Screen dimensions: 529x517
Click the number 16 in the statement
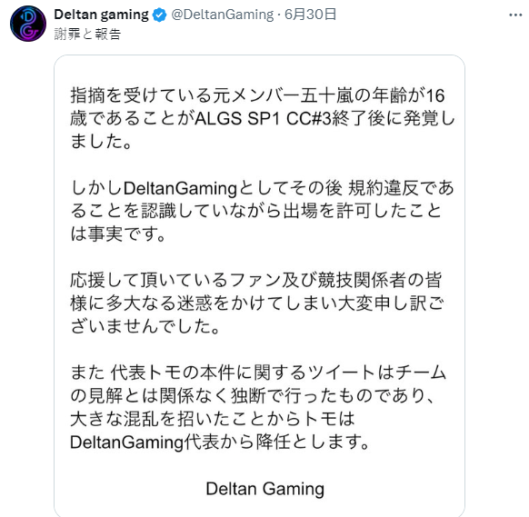tap(434, 95)
